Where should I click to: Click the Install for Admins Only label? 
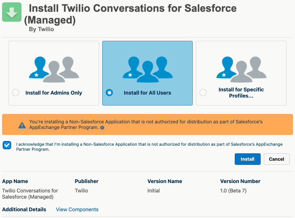tap(54, 93)
